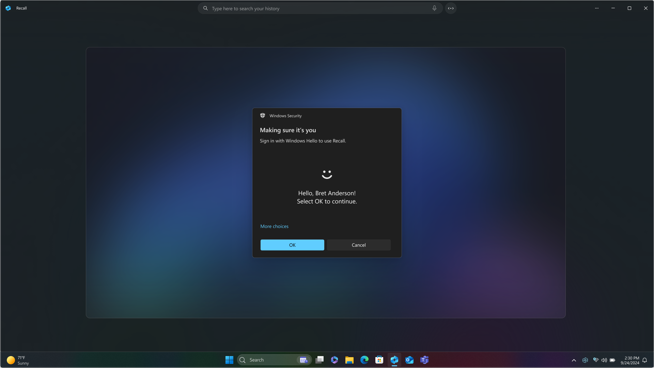Open the Start menu button
Viewport: 654px width, 368px height.
(x=229, y=360)
